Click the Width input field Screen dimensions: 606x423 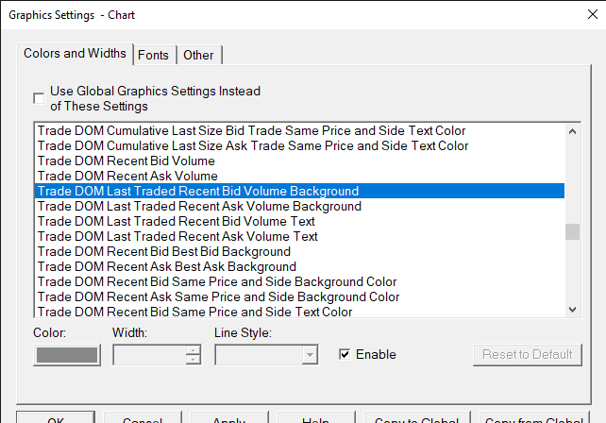[x=149, y=355]
